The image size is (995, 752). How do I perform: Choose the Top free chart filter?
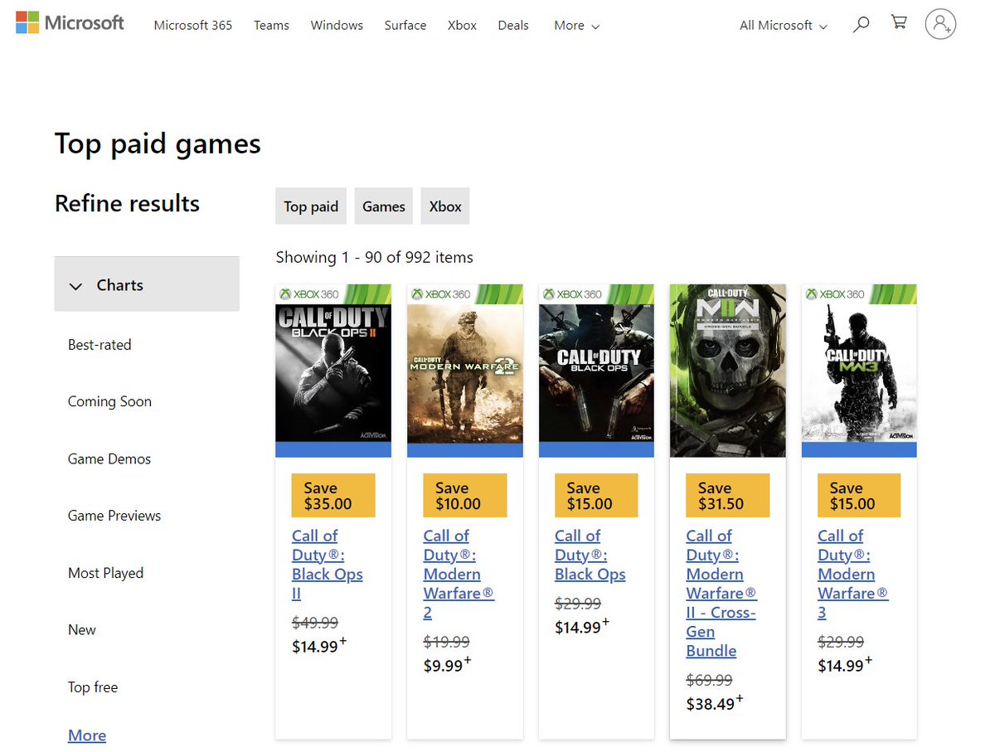pyautogui.click(x=93, y=687)
